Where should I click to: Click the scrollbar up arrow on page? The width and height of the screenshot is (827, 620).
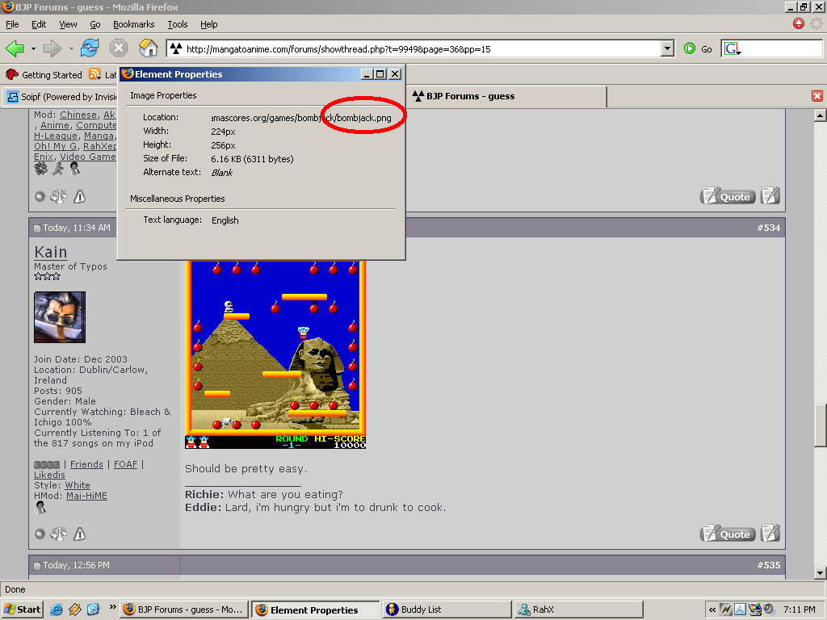coord(821,115)
